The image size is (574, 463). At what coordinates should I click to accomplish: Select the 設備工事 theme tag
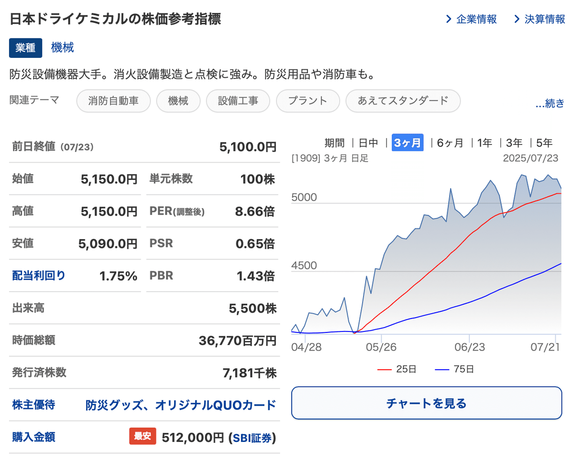[238, 100]
